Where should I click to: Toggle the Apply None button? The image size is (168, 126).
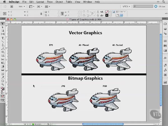(x=3, y=96)
